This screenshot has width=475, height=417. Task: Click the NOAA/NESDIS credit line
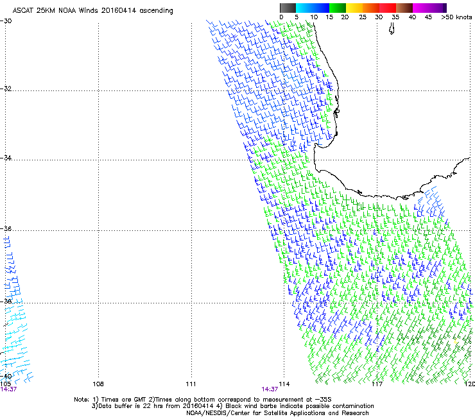tap(277, 413)
